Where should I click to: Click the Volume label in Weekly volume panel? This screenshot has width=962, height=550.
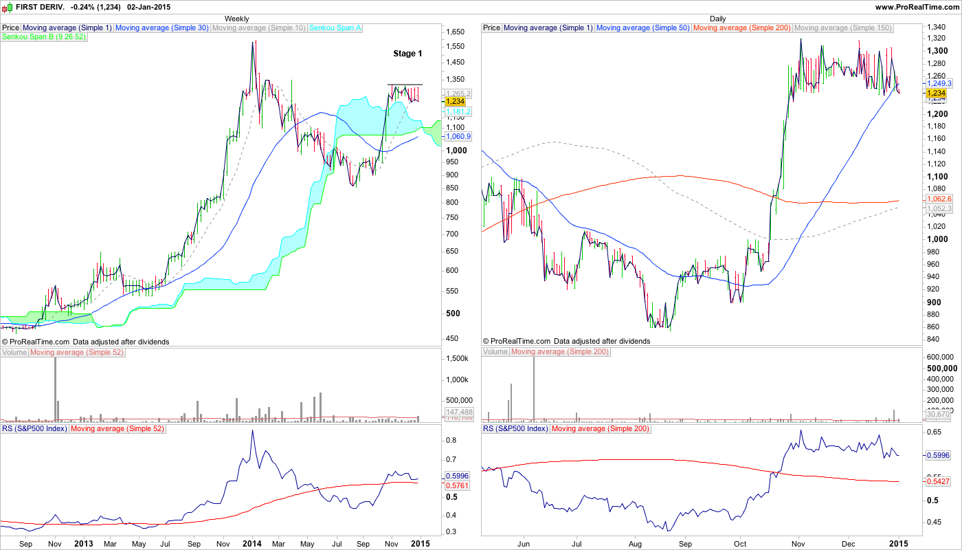(x=14, y=352)
